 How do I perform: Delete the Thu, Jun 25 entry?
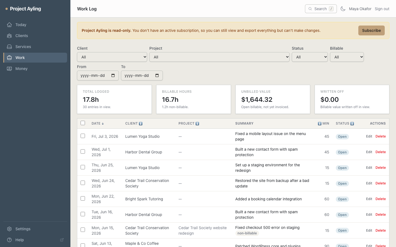(381, 168)
